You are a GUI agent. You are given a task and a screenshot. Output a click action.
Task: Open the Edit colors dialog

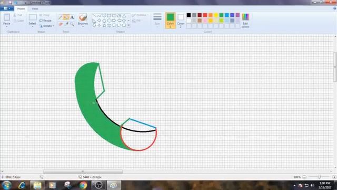click(x=245, y=21)
